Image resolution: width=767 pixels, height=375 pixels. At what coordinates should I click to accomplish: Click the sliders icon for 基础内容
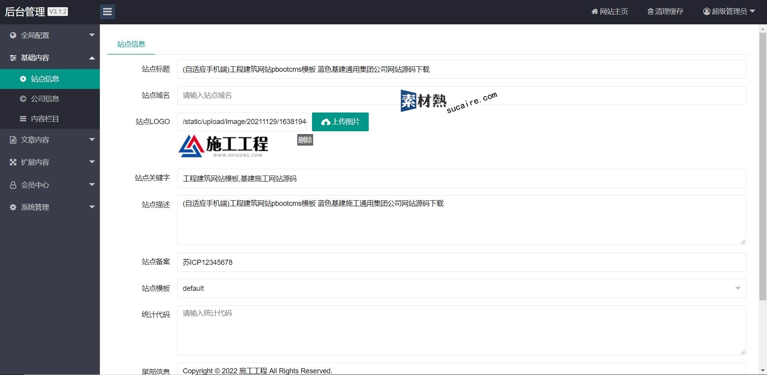[13, 58]
